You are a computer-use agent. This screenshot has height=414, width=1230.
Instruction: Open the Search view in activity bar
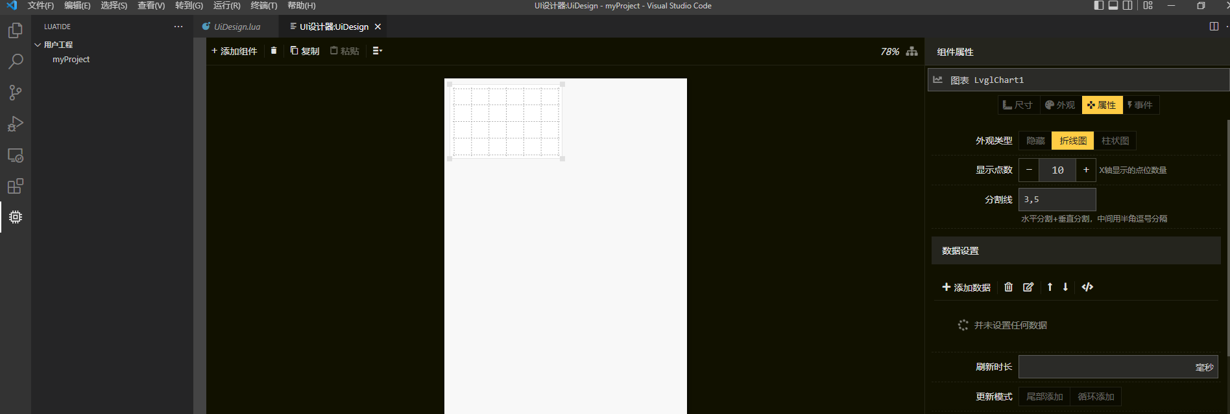coord(16,62)
